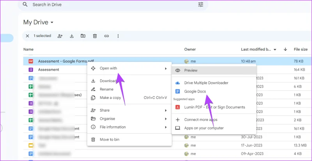Click the 10:48 am modified time
This screenshot has height=161, width=312.
tap(248, 61)
